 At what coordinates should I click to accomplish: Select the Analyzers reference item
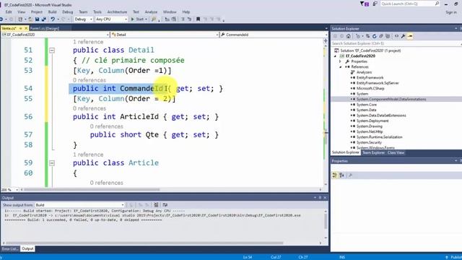[x=364, y=72]
